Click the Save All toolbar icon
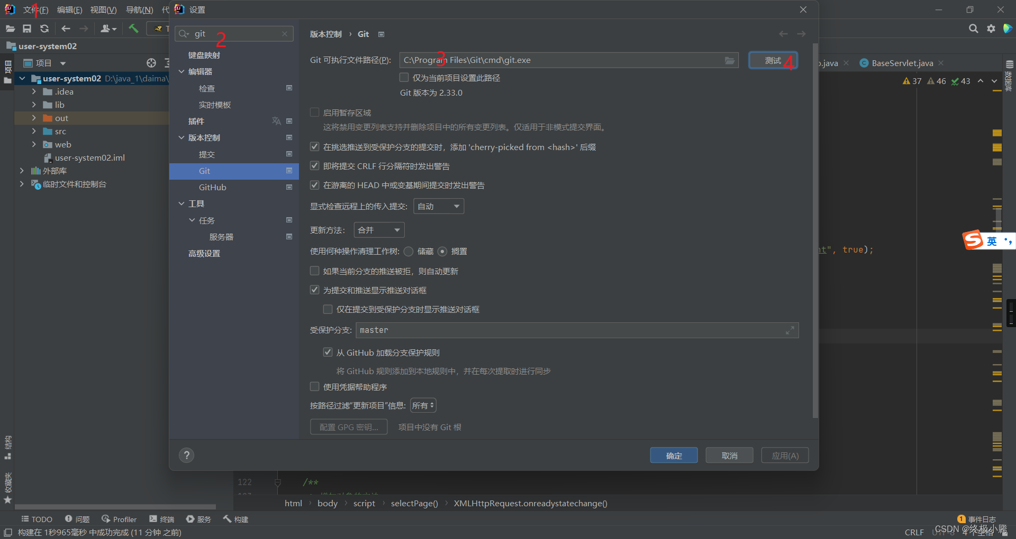This screenshot has width=1016, height=539. pyautogui.click(x=27, y=29)
